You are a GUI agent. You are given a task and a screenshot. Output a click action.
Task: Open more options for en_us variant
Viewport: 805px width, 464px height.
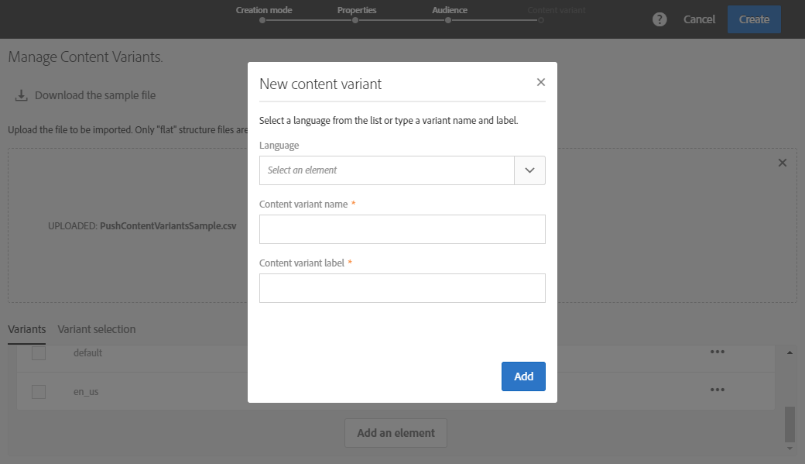point(718,390)
